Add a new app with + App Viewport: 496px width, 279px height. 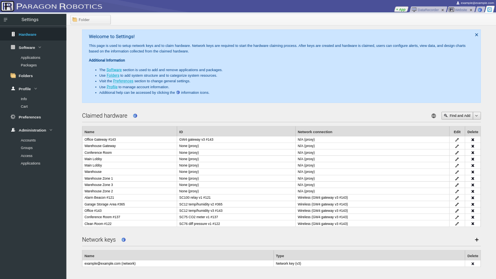tap(401, 10)
